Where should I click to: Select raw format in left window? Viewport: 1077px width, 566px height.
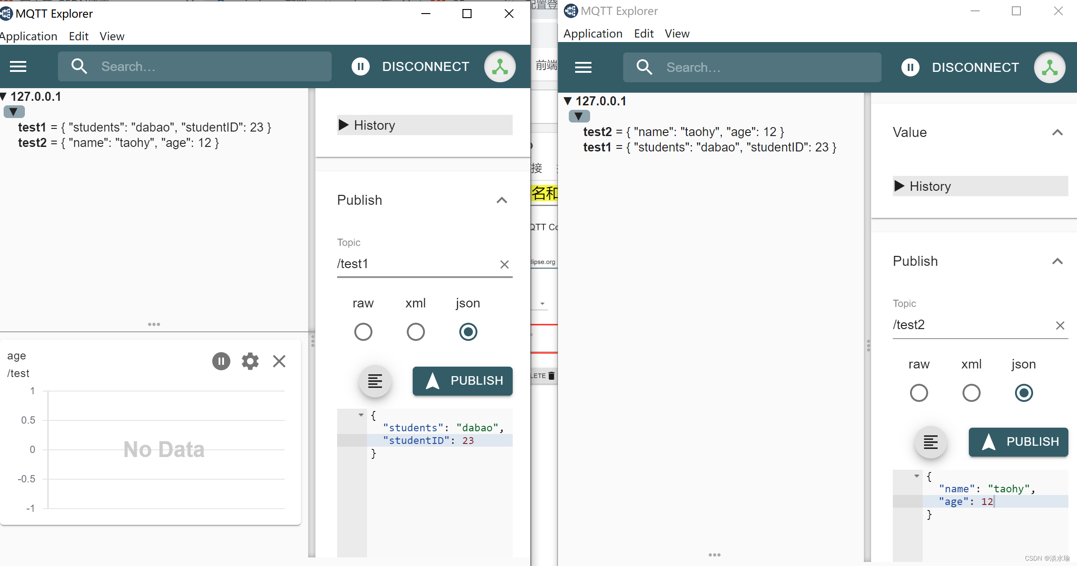(363, 332)
